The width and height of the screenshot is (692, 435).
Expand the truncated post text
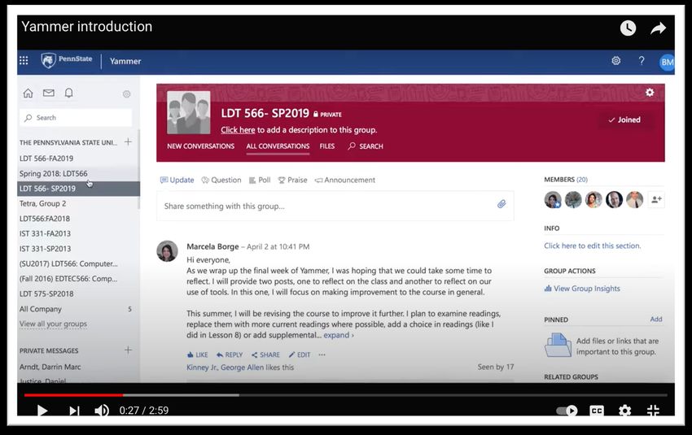point(339,335)
